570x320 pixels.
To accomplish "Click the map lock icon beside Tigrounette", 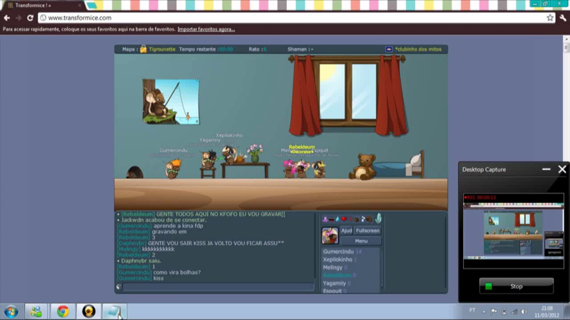I will [143, 49].
